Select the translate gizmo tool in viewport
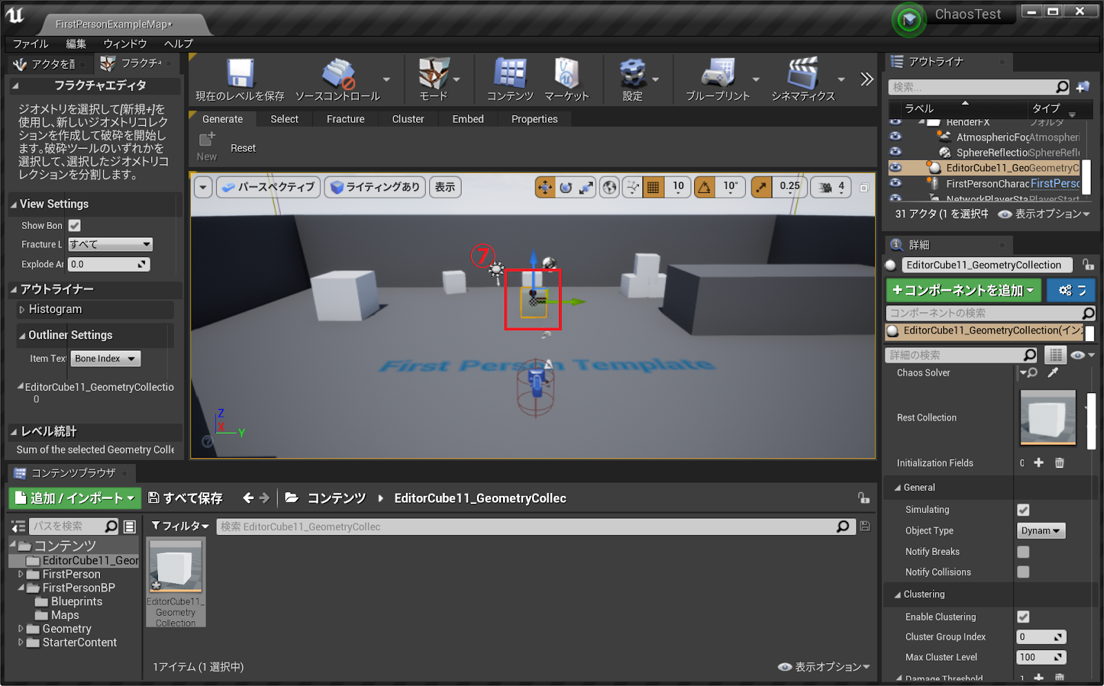1104x686 pixels. tap(545, 187)
